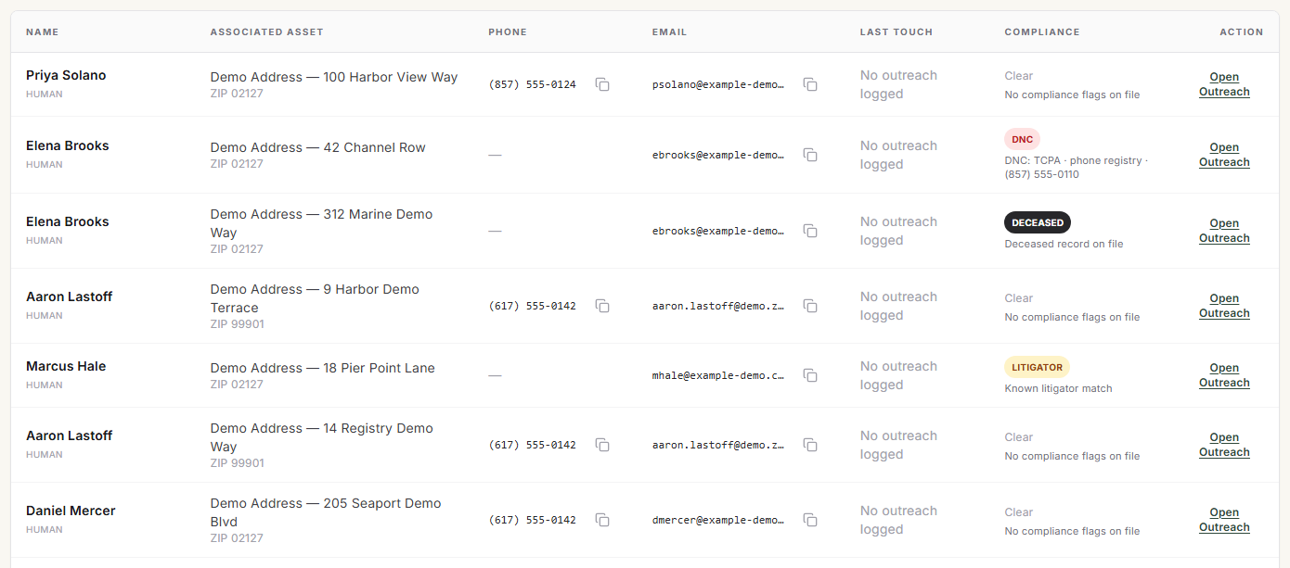The height and width of the screenshot is (568, 1290).
Task: Copy mhale email address
Action: [810, 375]
